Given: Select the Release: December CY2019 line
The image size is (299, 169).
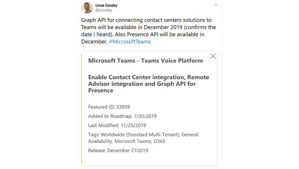Looking at the screenshot, I should (x=118, y=151).
